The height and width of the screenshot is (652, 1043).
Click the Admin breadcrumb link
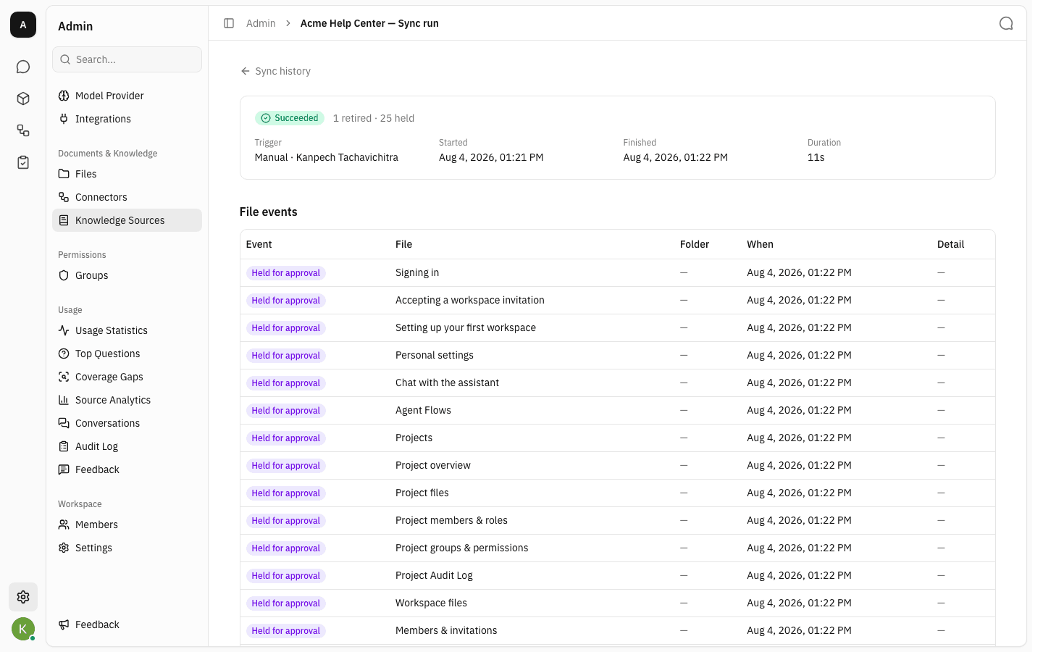261,23
